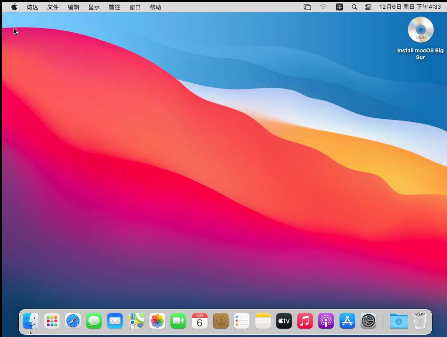Open the Trash in the Dock
The image size is (447, 337).
(x=419, y=321)
